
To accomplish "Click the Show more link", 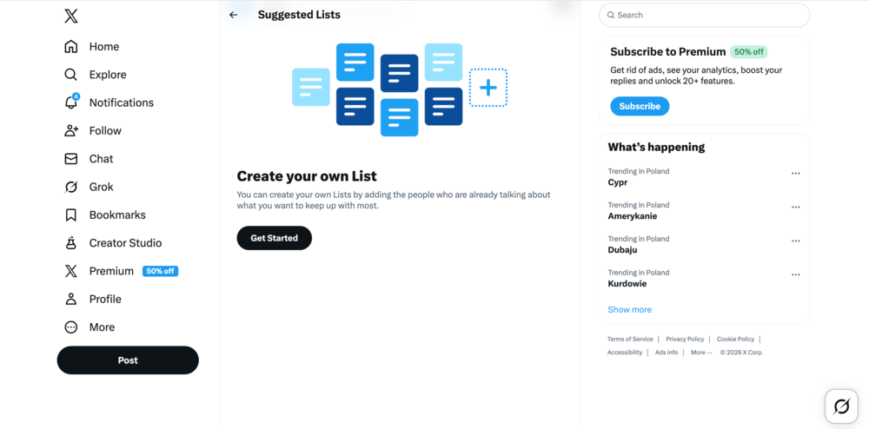I will click(x=629, y=310).
